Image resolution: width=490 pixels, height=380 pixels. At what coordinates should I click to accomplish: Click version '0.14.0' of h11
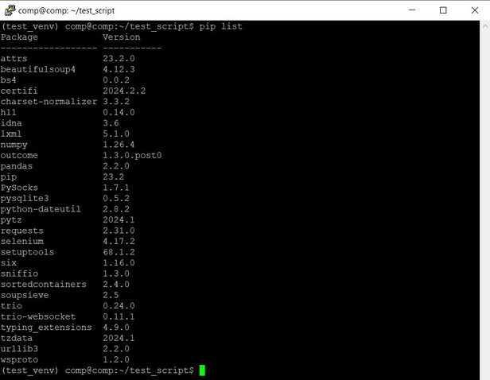tap(119, 112)
